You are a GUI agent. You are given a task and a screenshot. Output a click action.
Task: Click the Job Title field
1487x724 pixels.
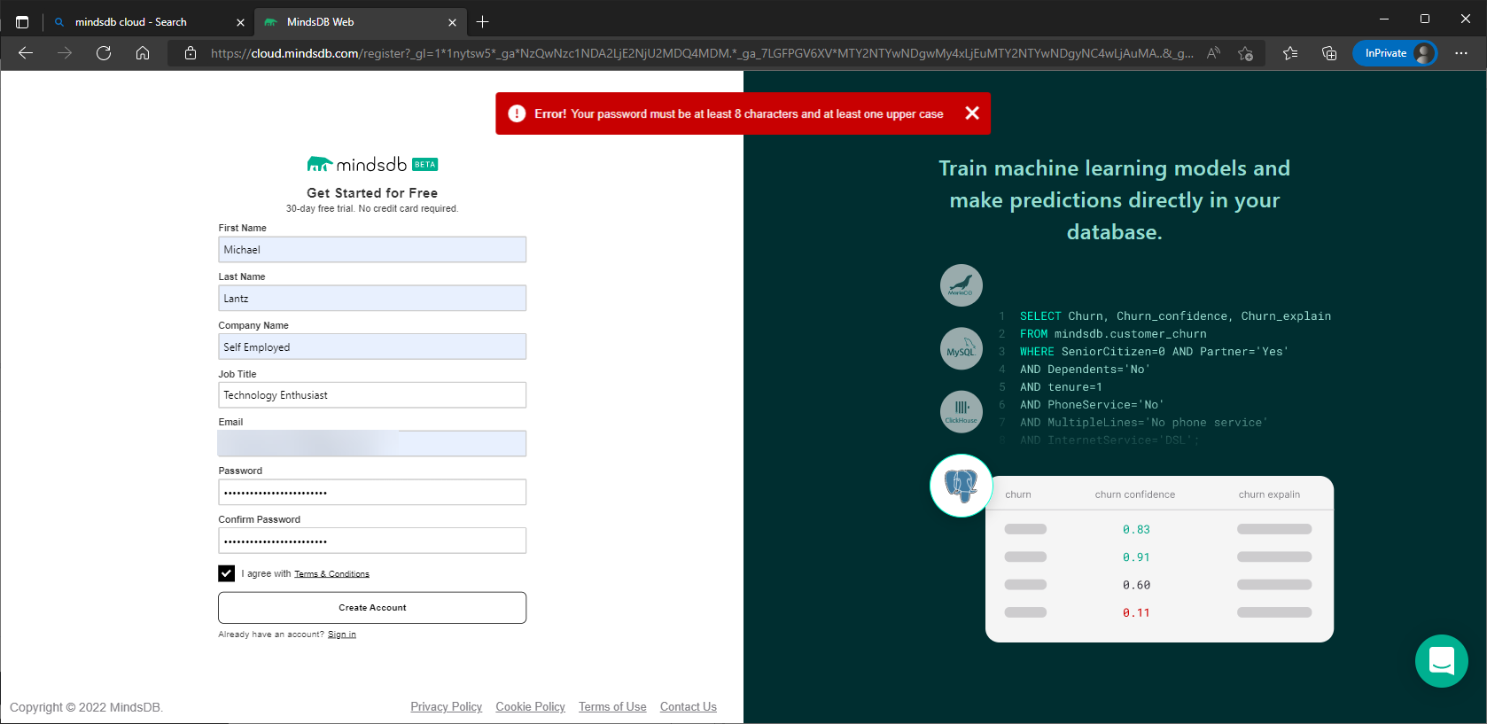coord(372,395)
